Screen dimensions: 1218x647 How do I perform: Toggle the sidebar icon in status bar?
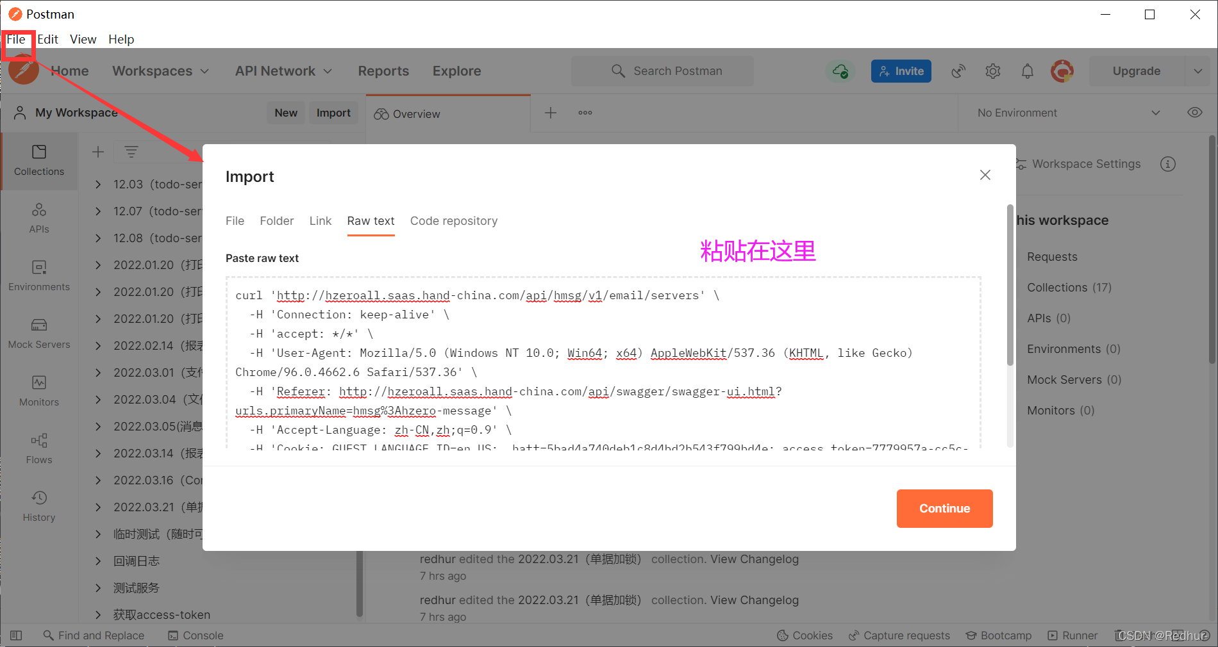tap(17, 635)
